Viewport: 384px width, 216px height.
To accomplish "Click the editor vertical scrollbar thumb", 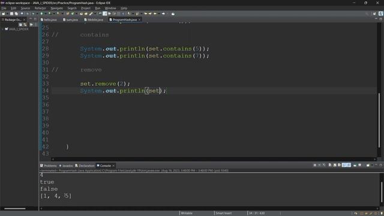I will pyautogui.click(x=379, y=120).
